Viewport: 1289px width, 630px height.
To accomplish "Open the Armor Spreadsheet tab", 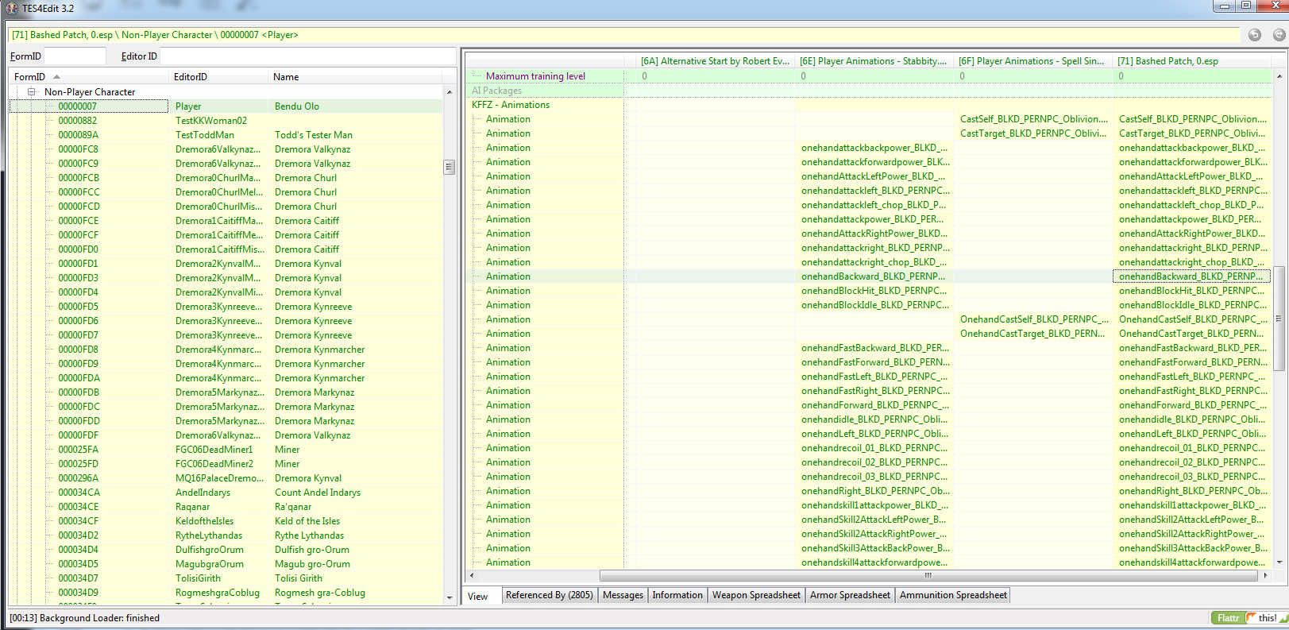I will pos(850,595).
